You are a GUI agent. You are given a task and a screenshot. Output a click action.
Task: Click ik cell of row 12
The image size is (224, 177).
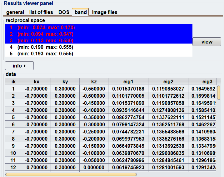[x=13, y=167]
